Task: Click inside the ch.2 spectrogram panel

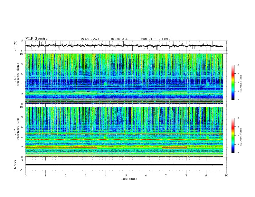Action: point(124,132)
